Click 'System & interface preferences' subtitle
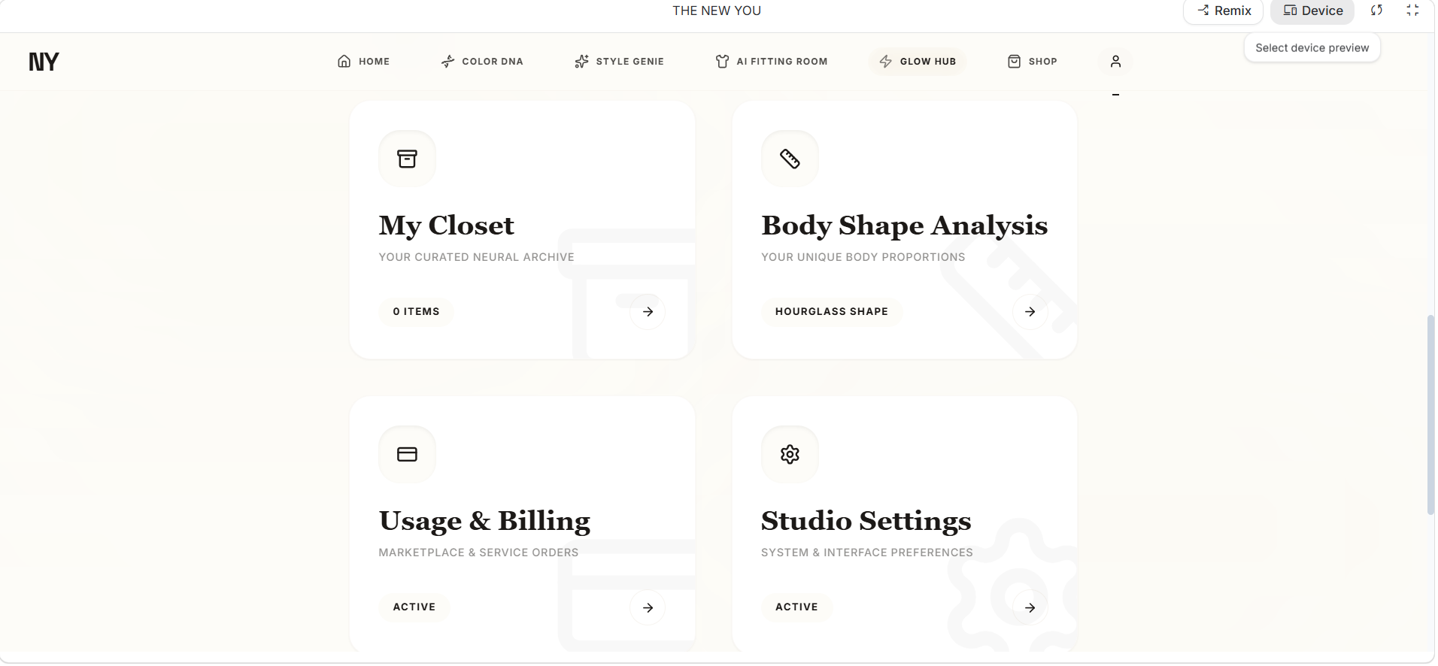Viewport: 1438px width, 666px height. coord(866,552)
